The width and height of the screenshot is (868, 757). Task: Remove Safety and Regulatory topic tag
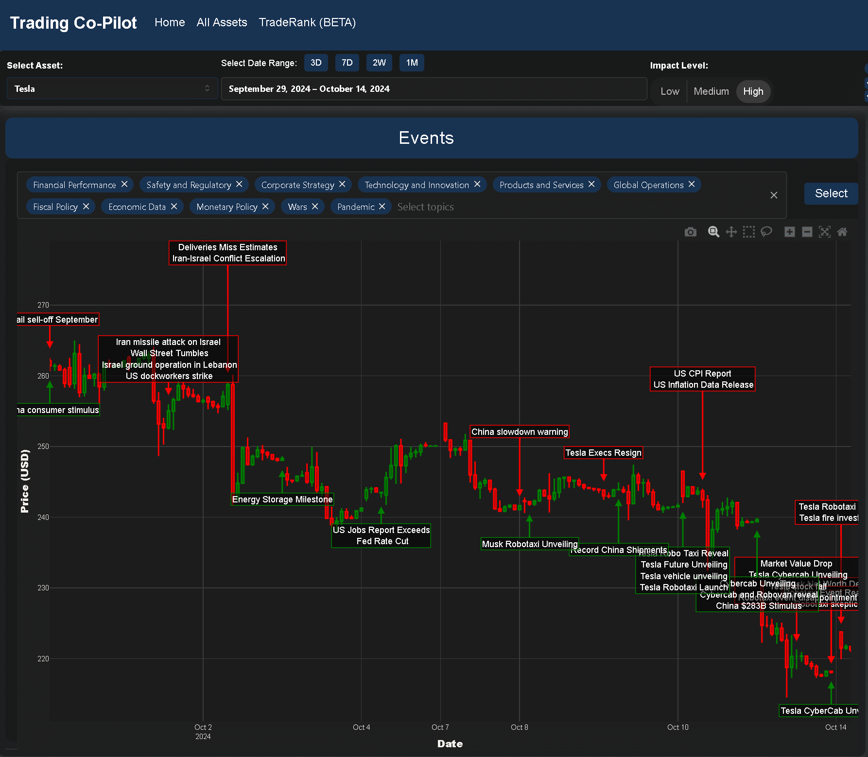(239, 184)
